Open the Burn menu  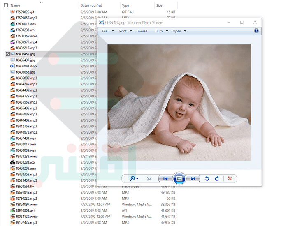(159, 31)
